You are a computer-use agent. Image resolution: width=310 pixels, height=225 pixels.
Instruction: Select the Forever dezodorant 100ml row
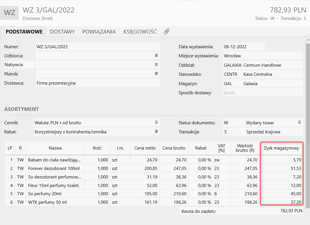click(x=52, y=169)
